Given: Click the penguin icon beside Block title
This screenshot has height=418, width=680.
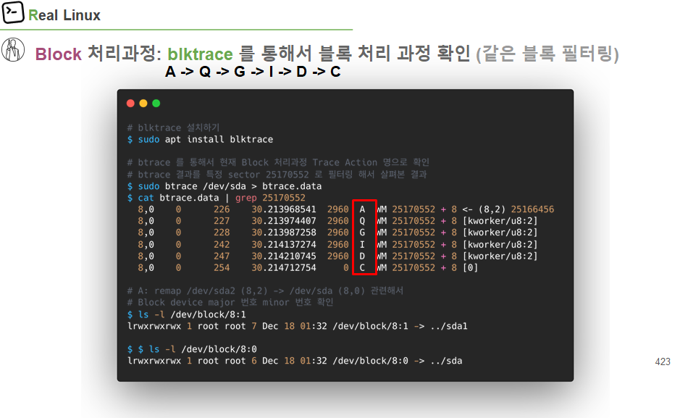Looking at the screenshot, I should coord(13,50).
